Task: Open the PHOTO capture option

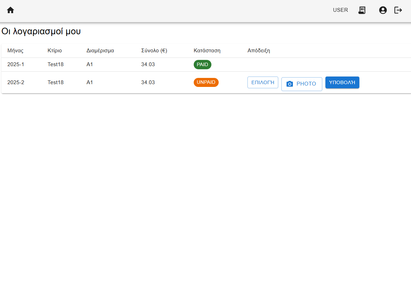Action: tap(301, 84)
